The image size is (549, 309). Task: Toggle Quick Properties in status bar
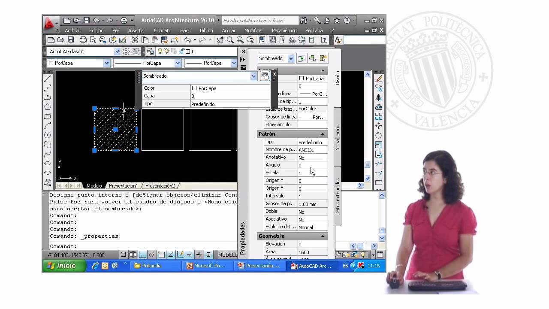pyautogui.click(x=208, y=254)
